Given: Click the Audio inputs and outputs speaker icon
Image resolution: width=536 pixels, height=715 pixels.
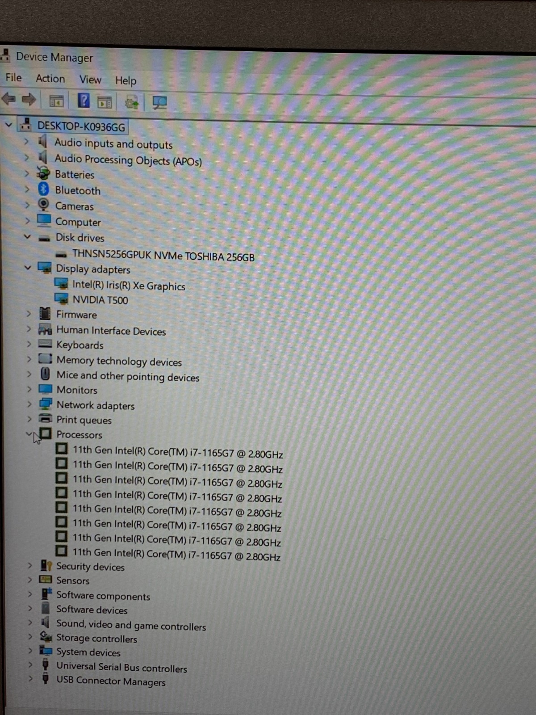Looking at the screenshot, I should [x=42, y=141].
